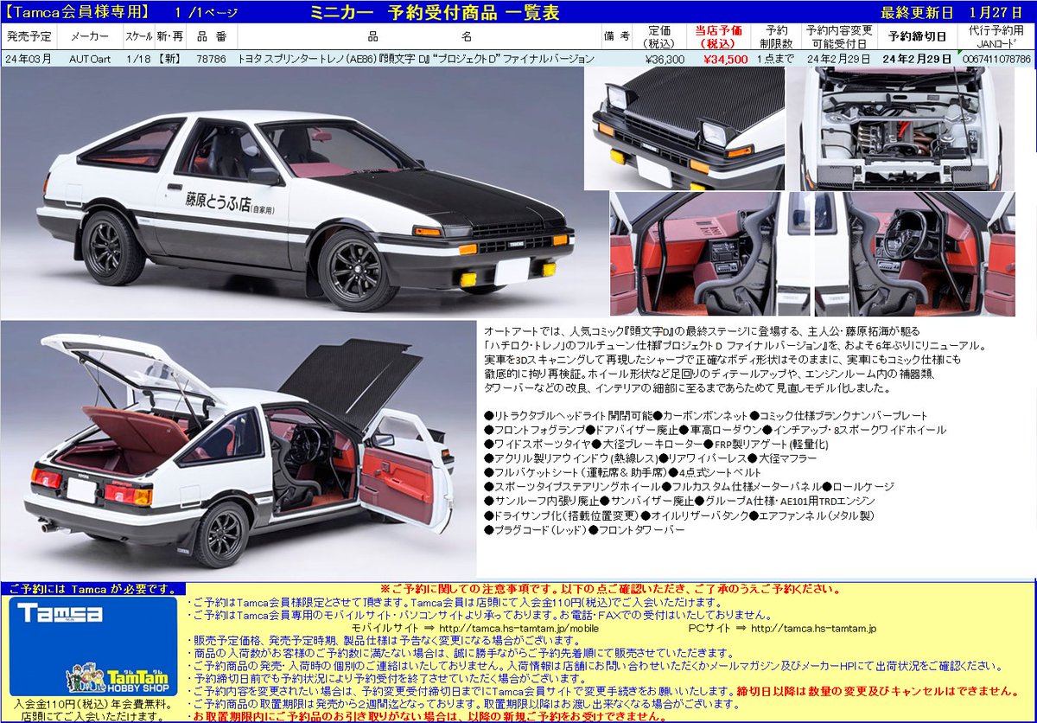The height and width of the screenshot is (723, 1037).
Task: Select the rear-view photo with doors and hatch open
Action: pos(237,448)
